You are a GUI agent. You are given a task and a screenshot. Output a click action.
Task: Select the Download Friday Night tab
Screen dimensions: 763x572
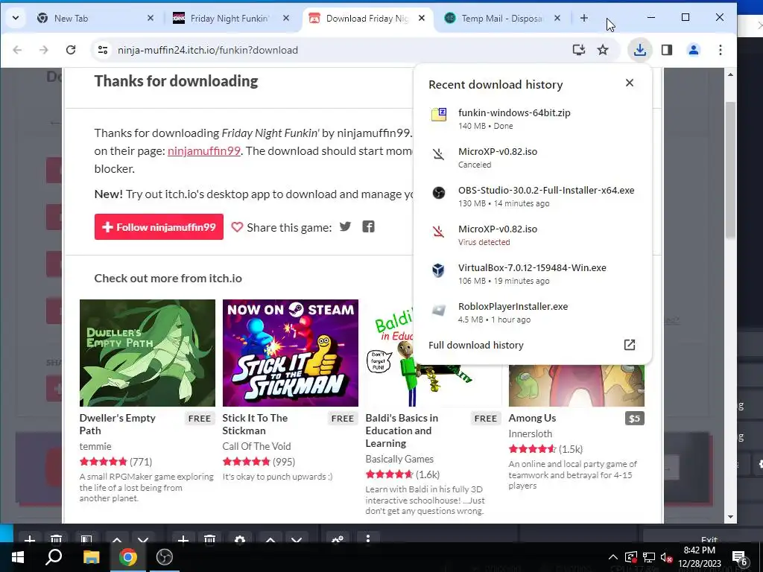tap(367, 19)
